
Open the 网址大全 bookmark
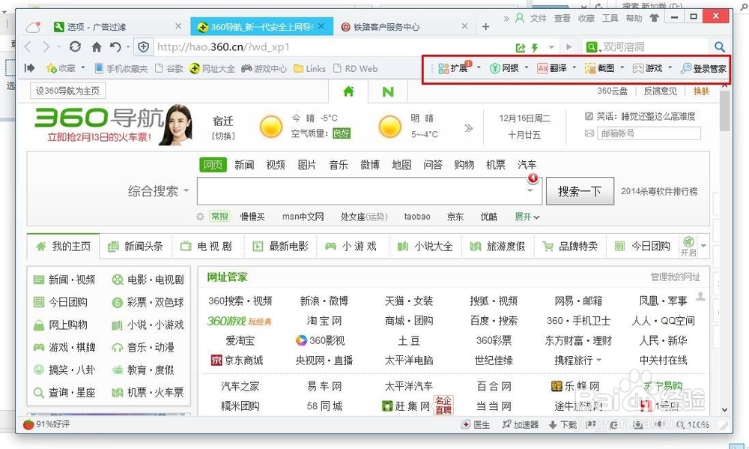coord(212,68)
